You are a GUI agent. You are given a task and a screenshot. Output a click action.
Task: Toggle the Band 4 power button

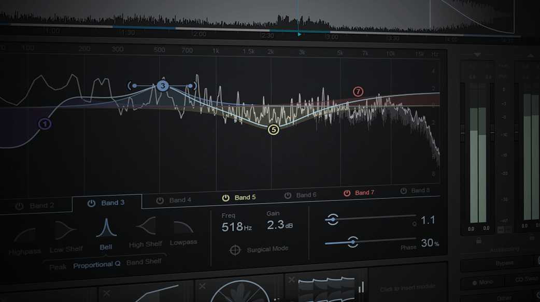[160, 200]
